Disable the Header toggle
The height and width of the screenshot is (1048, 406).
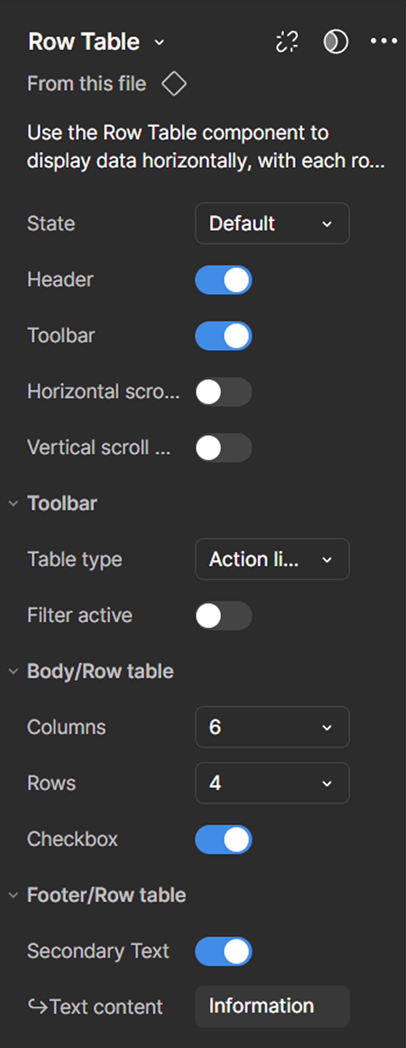(x=224, y=280)
